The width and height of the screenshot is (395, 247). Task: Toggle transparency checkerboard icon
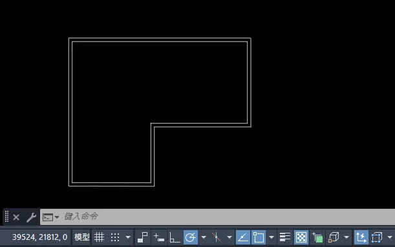(301, 237)
